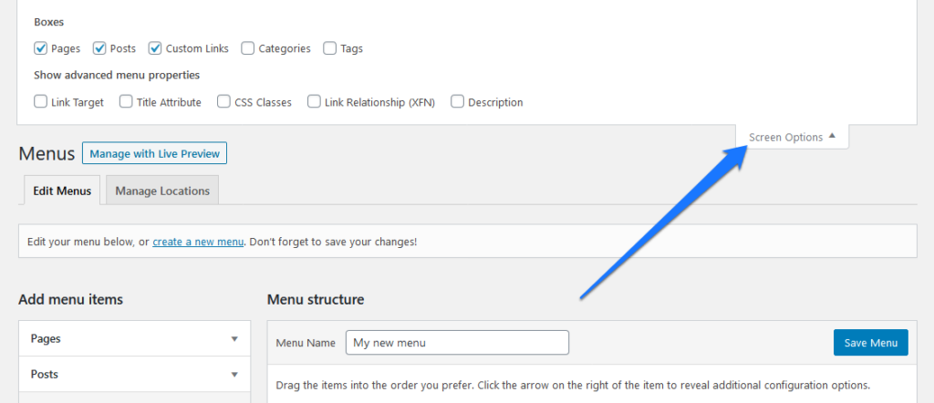Show the Description advanced property

point(457,102)
